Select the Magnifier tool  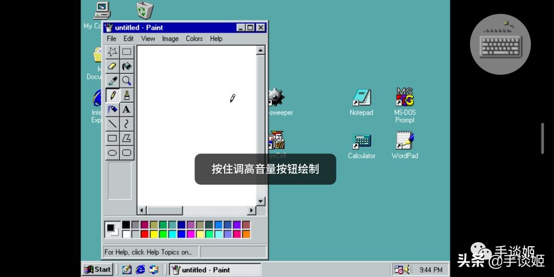pos(127,81)
